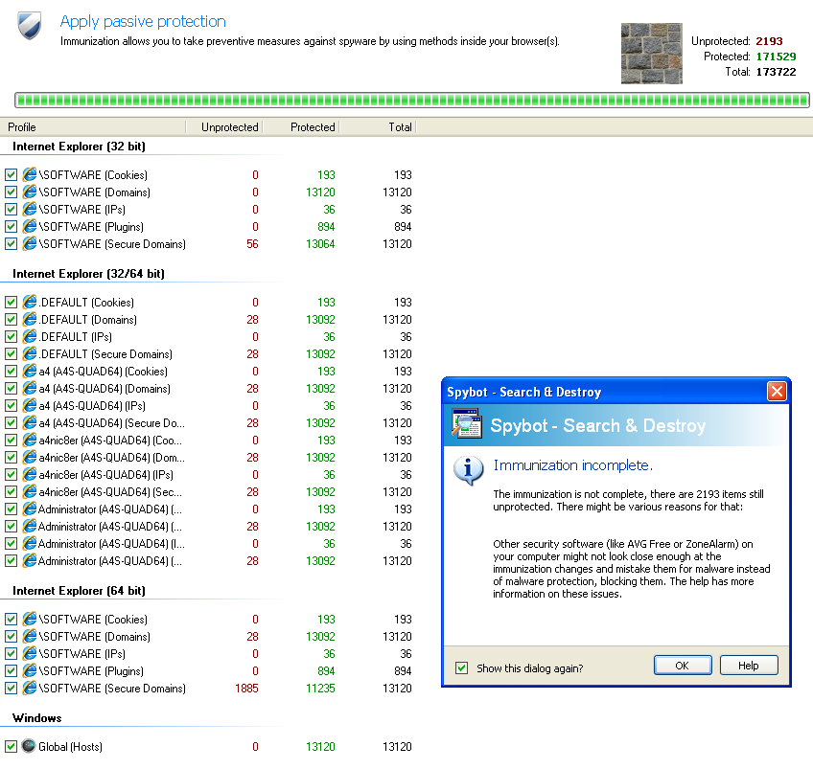Click IE icon of a4nic8er (A4S-QUAD64) (IPs)
The height and width of the screenshot is (769, 813).
[x=30, y=474]
